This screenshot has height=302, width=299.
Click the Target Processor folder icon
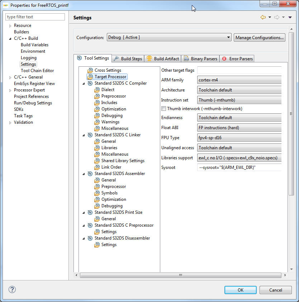pyautogui.click(x=90, y=77)
